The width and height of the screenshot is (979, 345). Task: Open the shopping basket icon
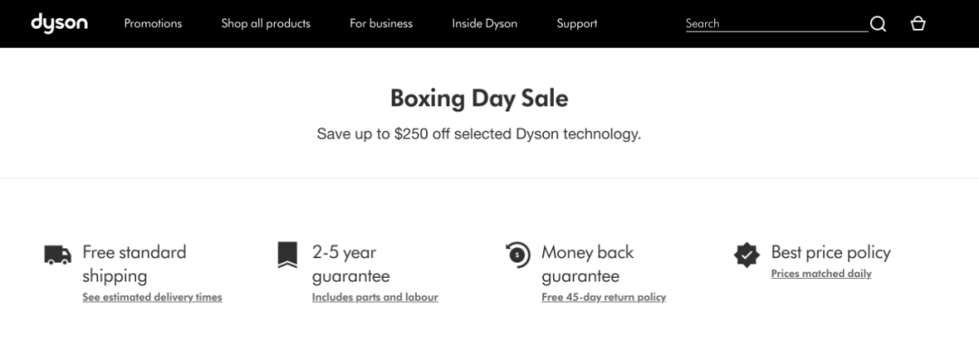(x=917, y=24)
